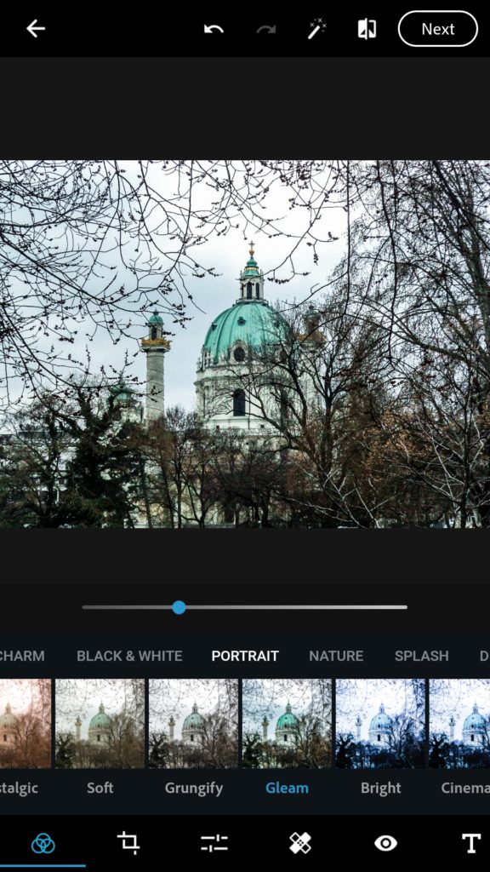Choose the Bright filter thumbnail
This screenshot has width=490, height=872.
[380, 723]
